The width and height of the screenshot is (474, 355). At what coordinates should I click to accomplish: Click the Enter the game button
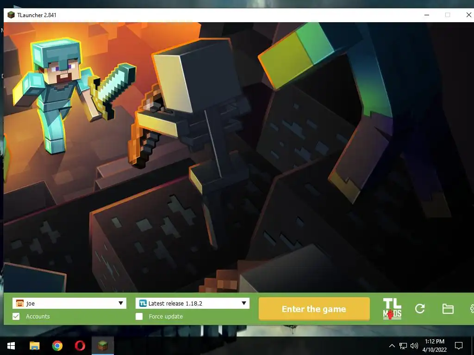coord(314,309)
